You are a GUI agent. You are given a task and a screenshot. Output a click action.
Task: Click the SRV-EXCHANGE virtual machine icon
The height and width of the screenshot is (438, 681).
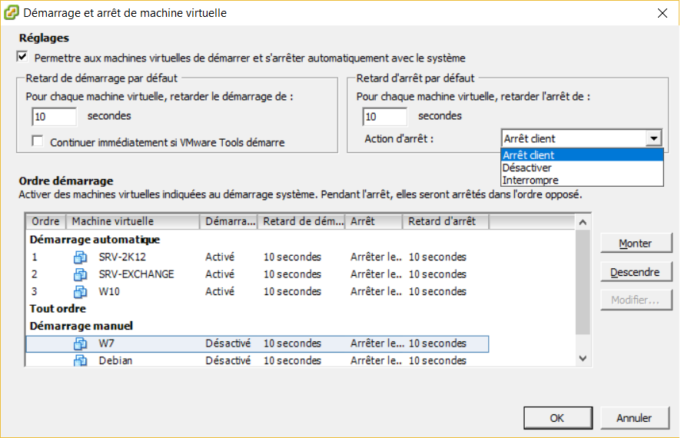[x=80, y=274]
